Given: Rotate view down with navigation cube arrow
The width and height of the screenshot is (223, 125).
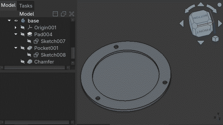Looking at the screenshot, I should (x=201, y=42).
